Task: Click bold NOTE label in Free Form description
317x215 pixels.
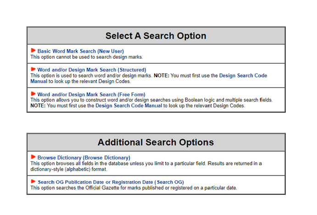Action: pyautogui.click(x=38, y=106)
